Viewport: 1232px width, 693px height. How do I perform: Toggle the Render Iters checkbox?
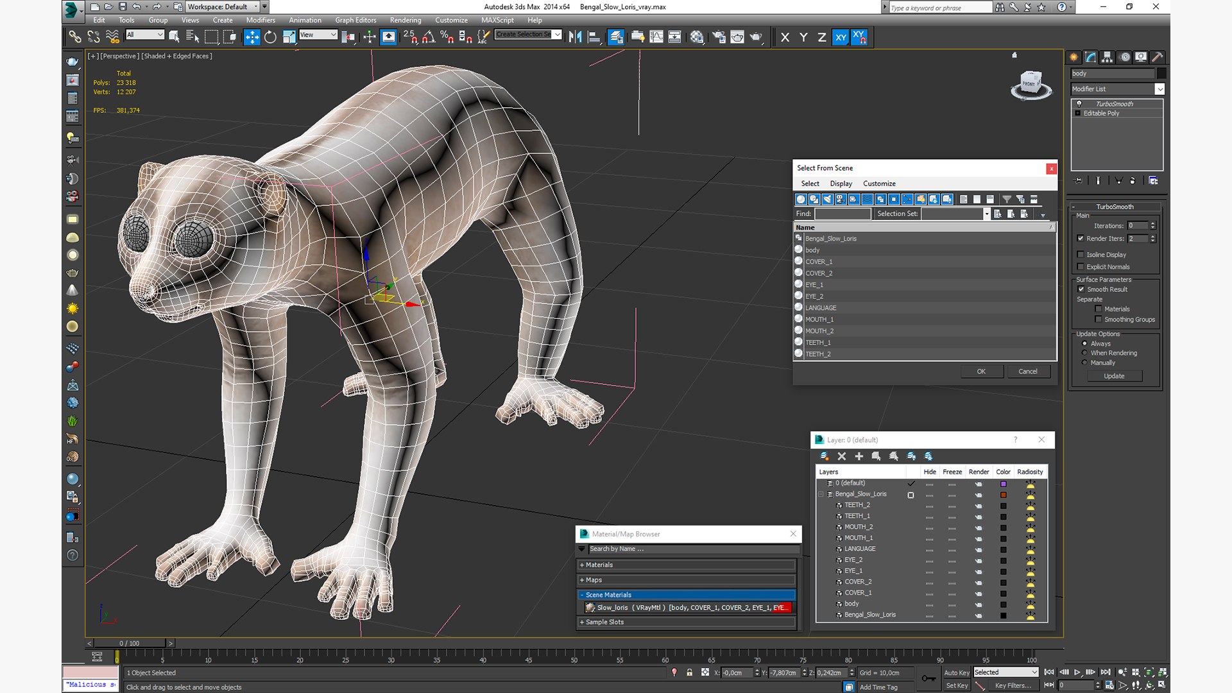1081,239
